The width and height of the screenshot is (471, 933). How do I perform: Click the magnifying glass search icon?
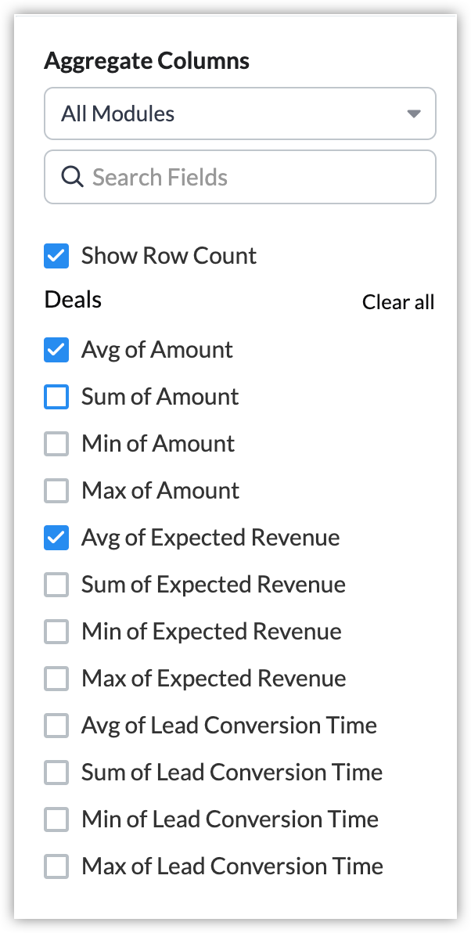(x=72, y=177)
